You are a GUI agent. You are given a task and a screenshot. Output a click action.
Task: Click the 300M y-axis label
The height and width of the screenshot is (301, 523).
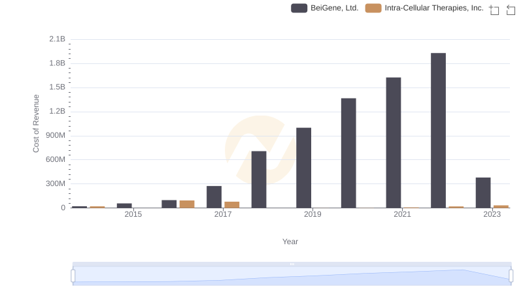(x=56, y=183)
